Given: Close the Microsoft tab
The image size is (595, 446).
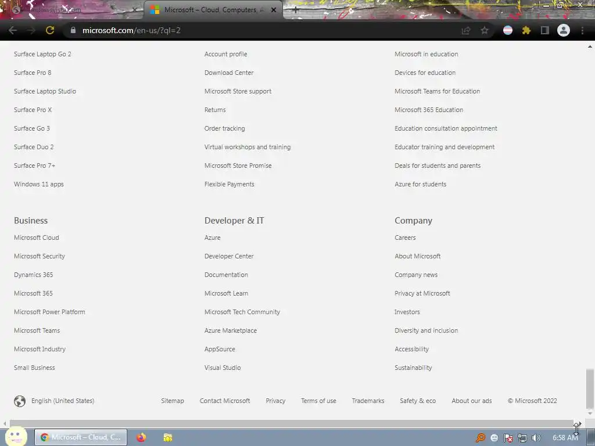Looking at the screenshot, I should (274, 10).
